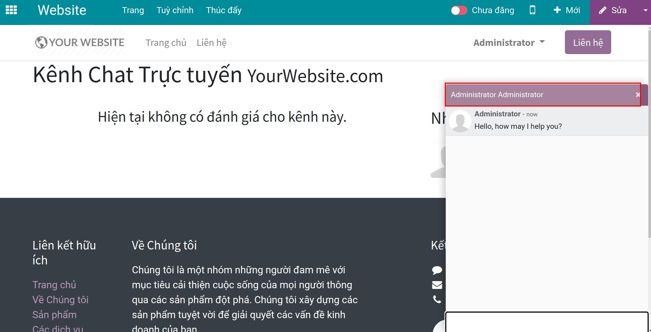Enable publishing by clicking the red toggle
Image resolution: width=651 pixels, height=332 pixels.
[x=459, y=10]
